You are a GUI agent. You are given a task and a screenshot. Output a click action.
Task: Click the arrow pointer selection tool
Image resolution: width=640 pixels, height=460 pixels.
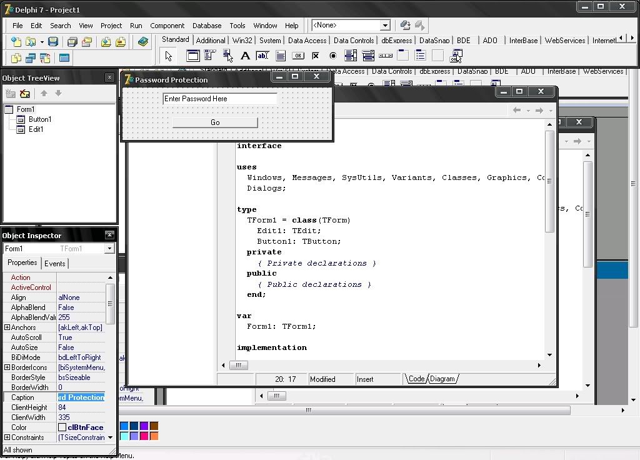(x=169, y=56)
